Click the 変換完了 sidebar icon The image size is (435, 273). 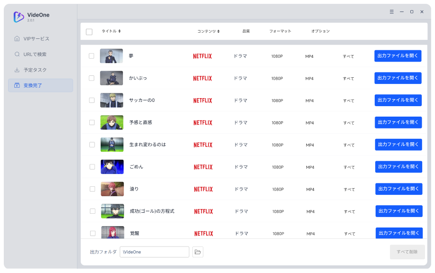(17, 85)
